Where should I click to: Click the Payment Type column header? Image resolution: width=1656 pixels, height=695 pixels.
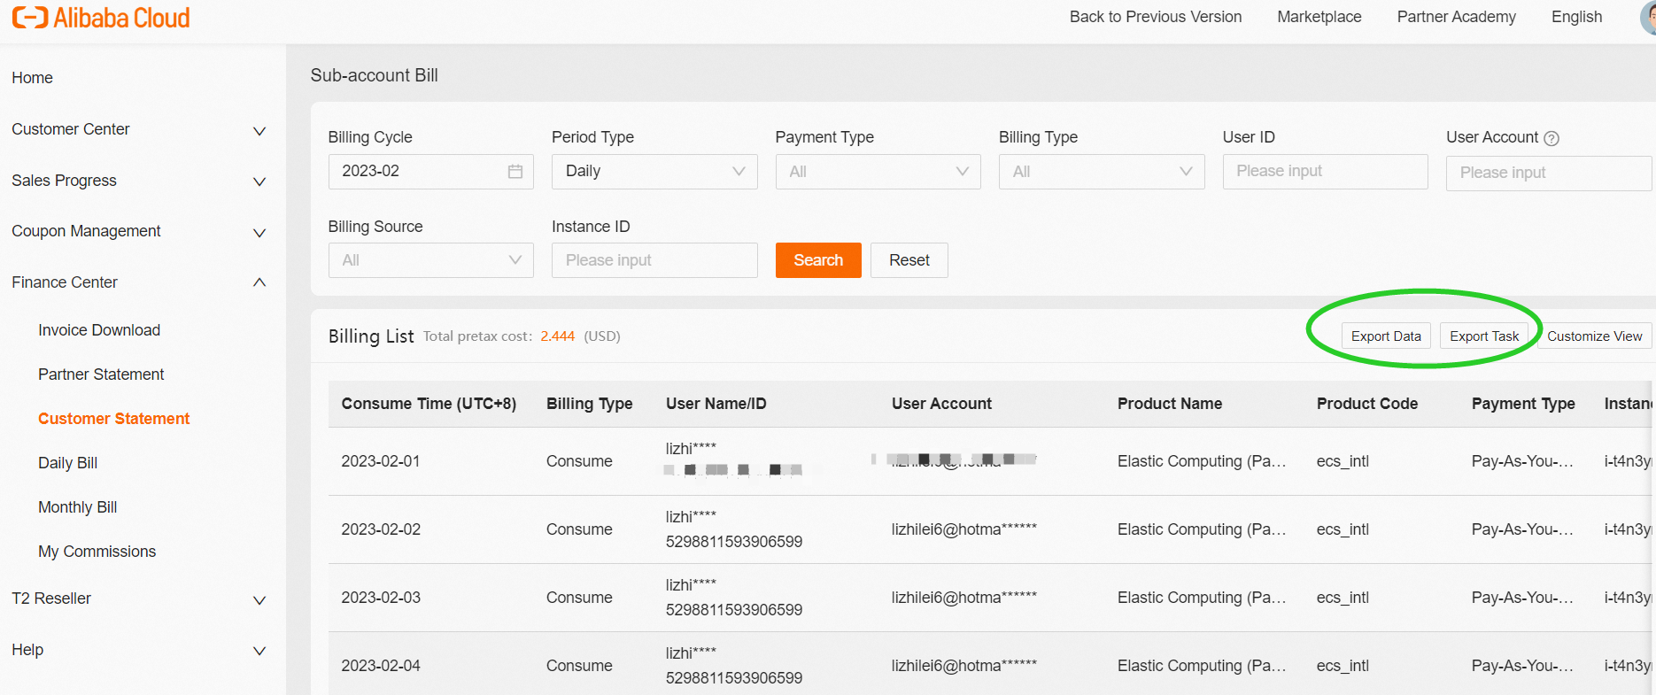pos(1523,404)
